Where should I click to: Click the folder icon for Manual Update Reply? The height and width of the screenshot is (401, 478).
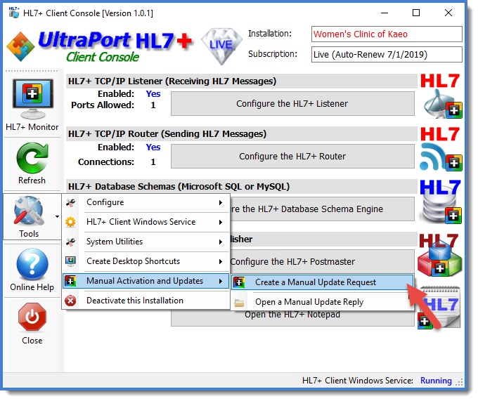coord(239,303)
